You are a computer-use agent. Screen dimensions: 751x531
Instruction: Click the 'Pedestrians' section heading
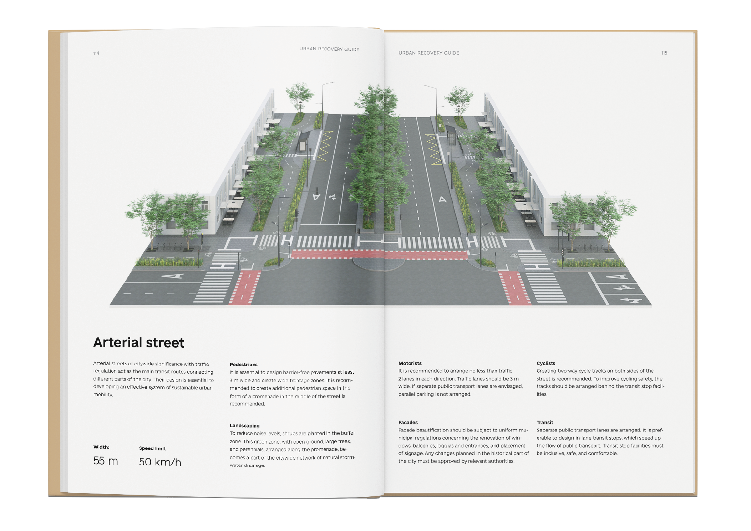243,364
